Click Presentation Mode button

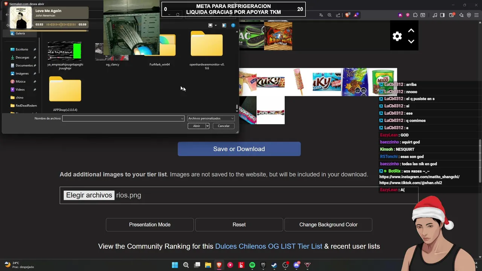point(150,225)
